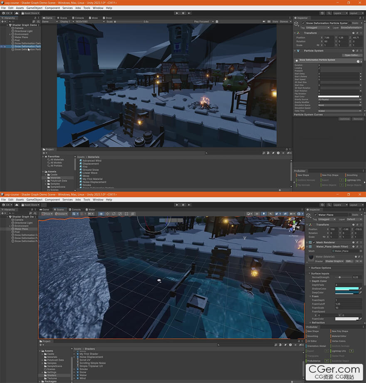Click the Start Color swatch in upper inspector
Viewport: 366px width, 383px height.
coord(339,97)
